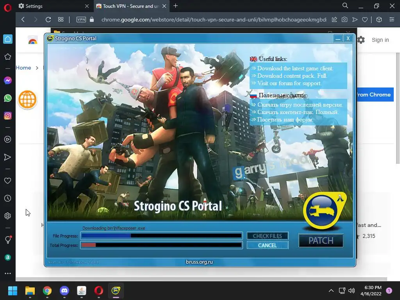Image resolution: width=400 pixels, height=300 pixels.
Task: Click Скачать контент-пак Полный link
Action: tap(298, 112)
